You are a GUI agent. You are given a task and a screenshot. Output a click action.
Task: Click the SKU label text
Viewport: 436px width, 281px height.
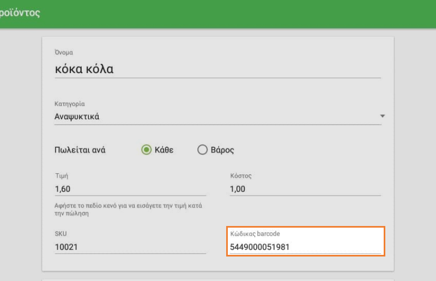click(60, 234)
